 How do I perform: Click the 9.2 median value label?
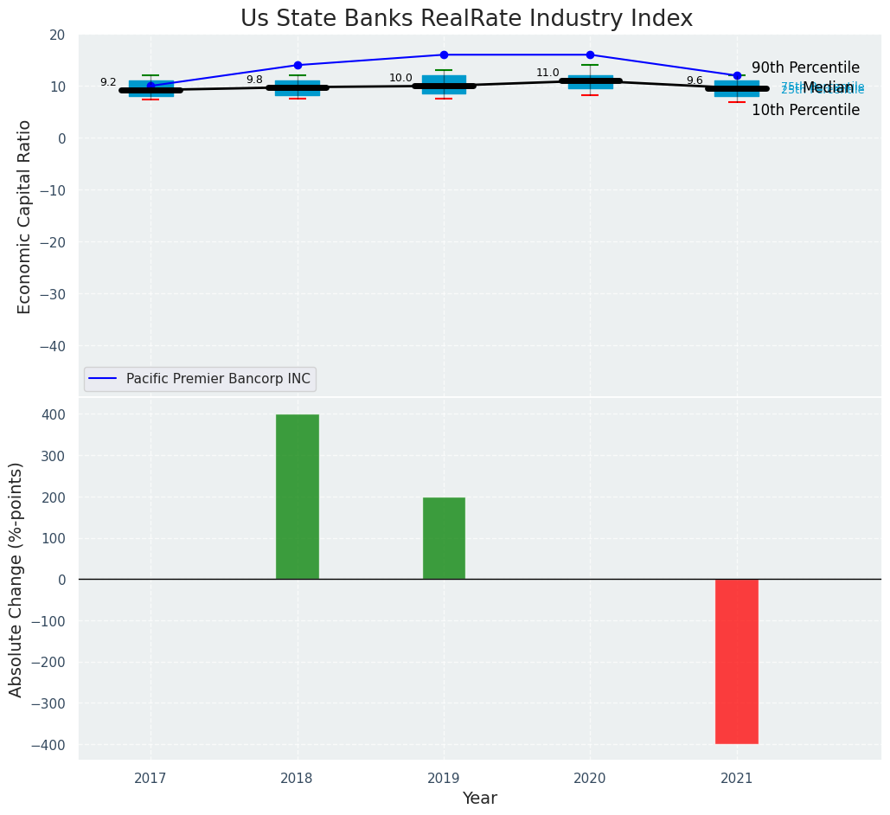click(108, 82)
